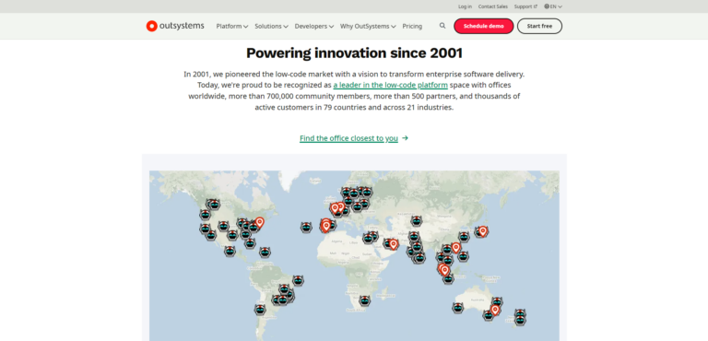Go to the OutSystems logo home link
The image size is (708, 341).
click(175, 26)
